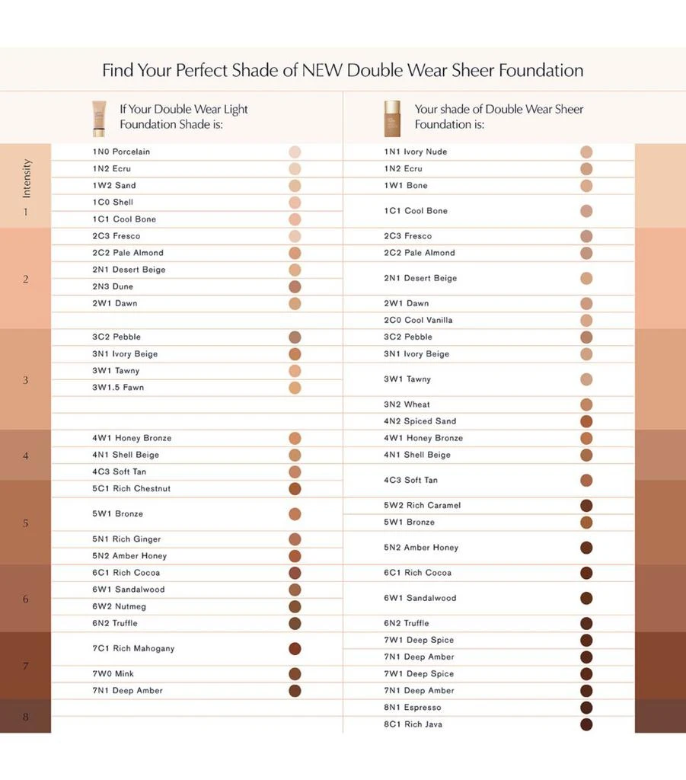
Task: Select the 5W2 Rich Caramel swatch
Action: click(586, 506)
